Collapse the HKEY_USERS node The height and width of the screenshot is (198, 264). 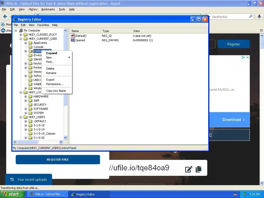[x=21, y=117]
